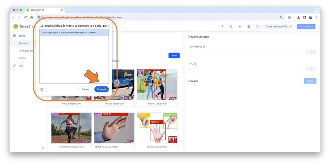This screenshot has width=330, height=165.
Task: Open the browser extensions puzzle icon
Action: pos(289,17)
